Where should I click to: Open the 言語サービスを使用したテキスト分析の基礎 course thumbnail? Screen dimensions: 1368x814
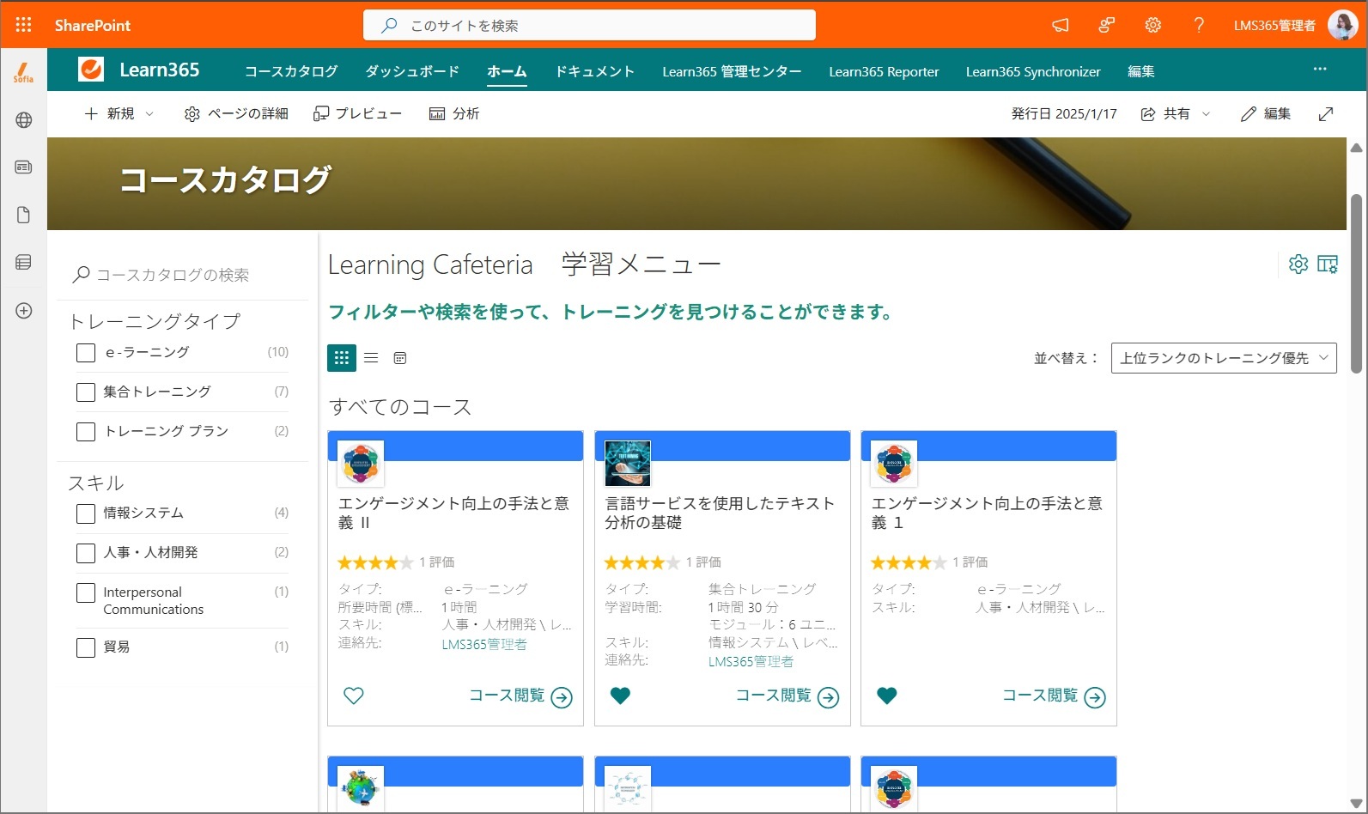tap(628, 463)
